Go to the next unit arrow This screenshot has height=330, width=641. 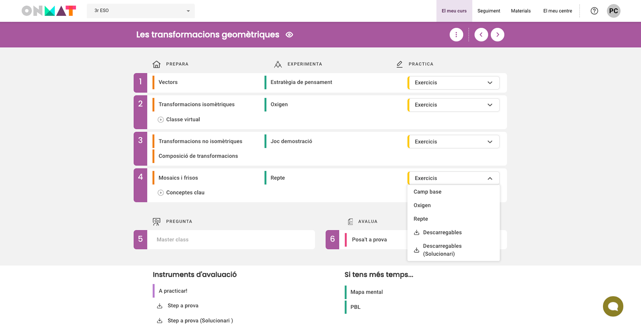click(497, 35)
